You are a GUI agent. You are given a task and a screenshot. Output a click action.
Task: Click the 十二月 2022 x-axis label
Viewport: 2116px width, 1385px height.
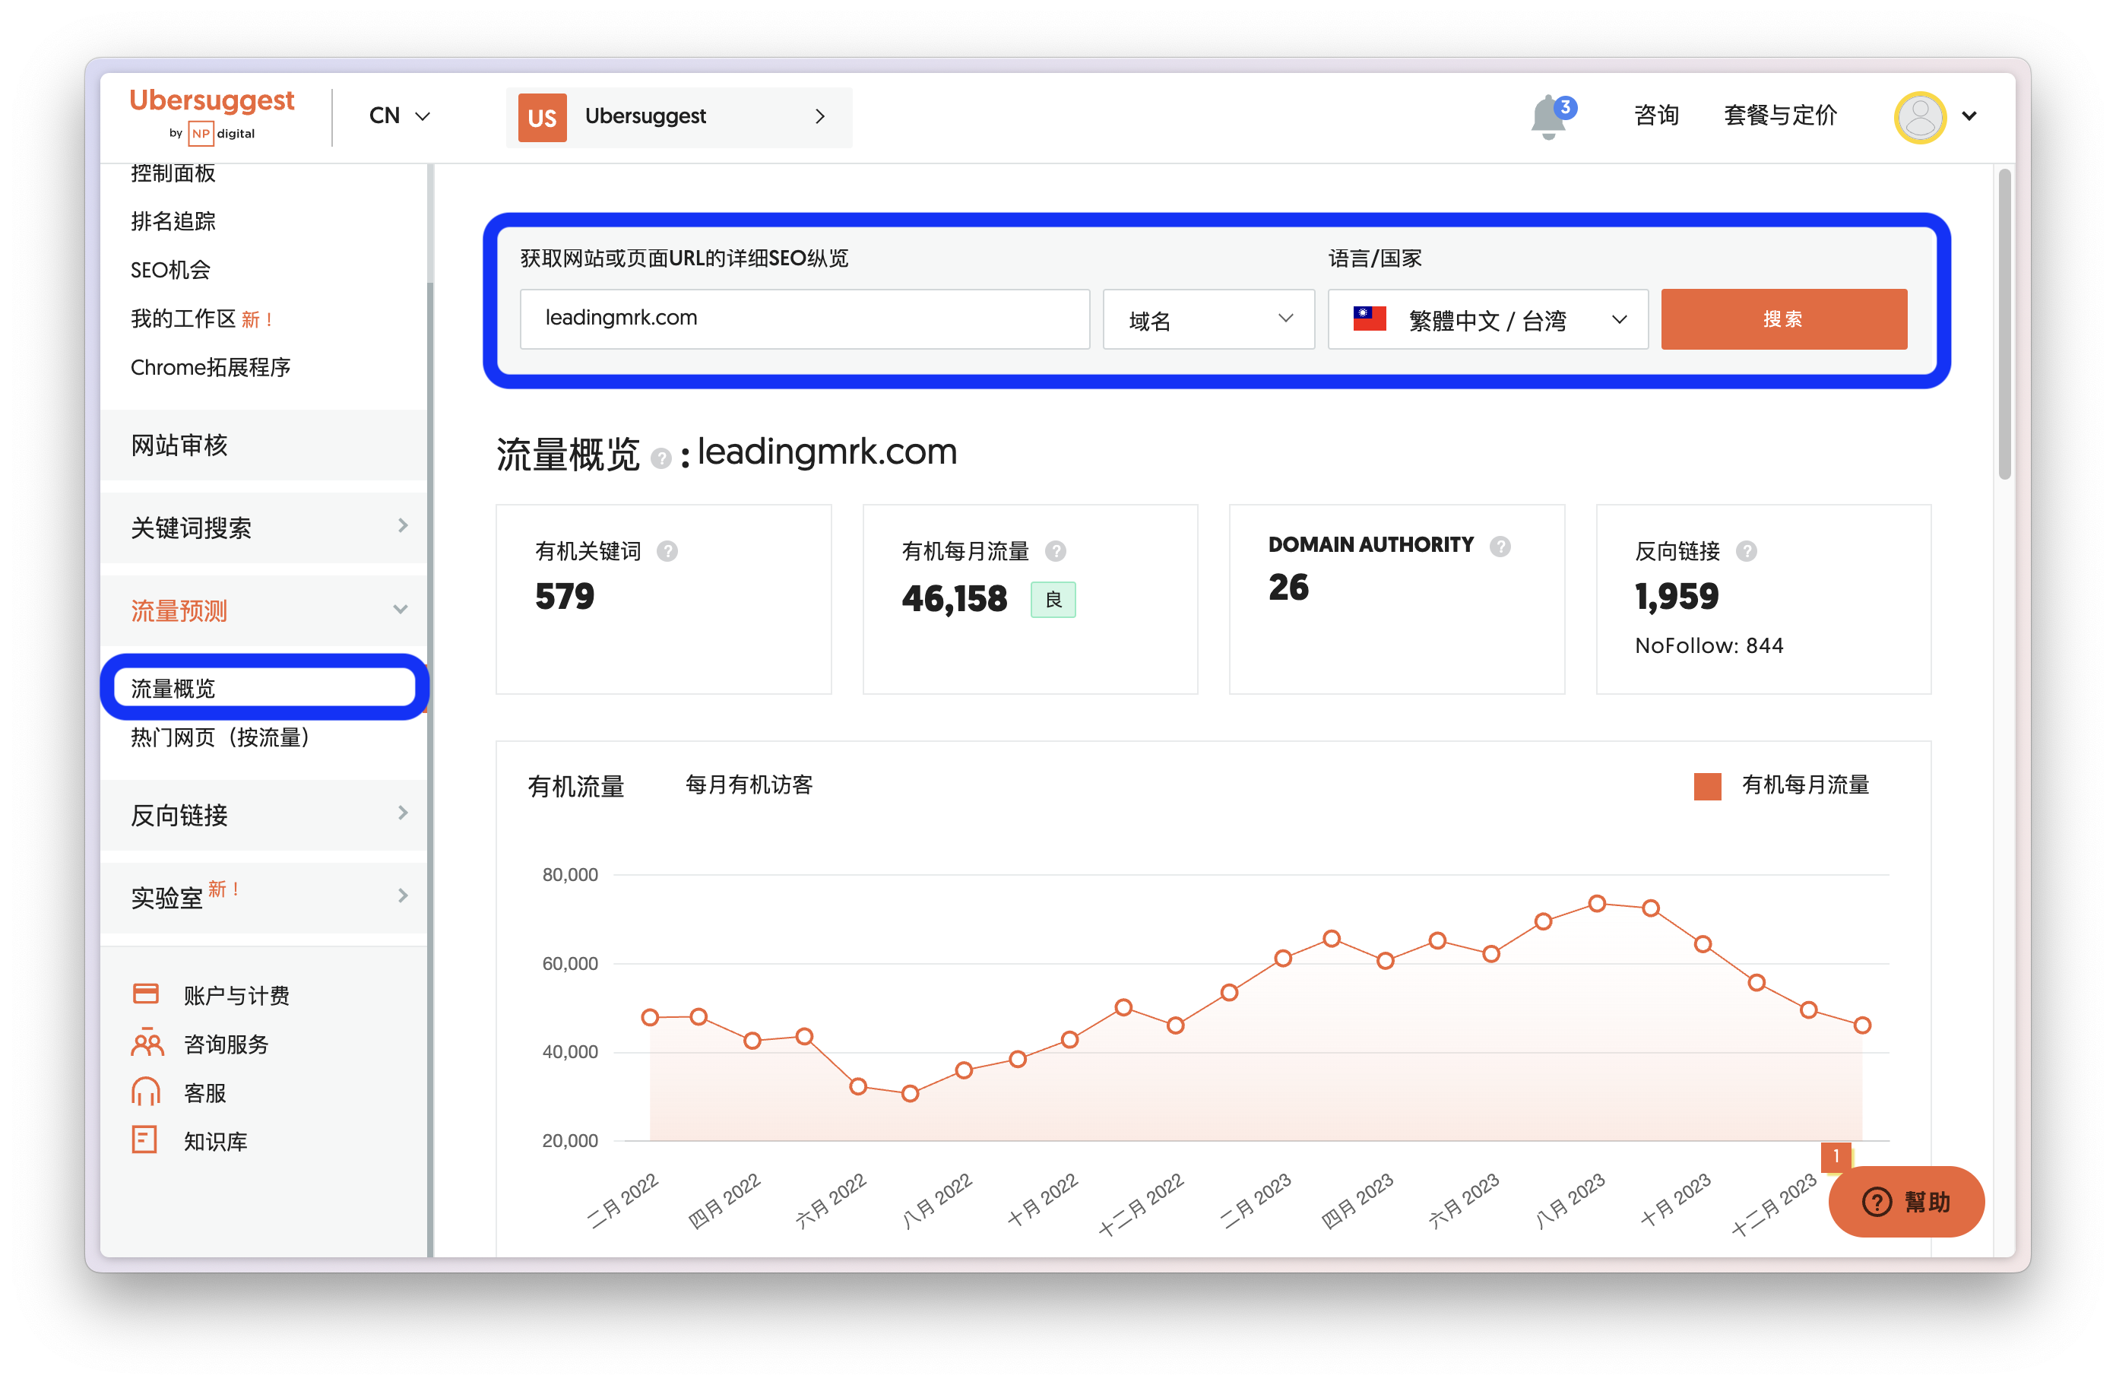coord(1141,1205)
